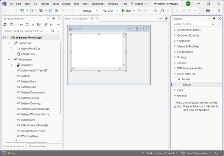Viewport: 224px width, 156px height.
Task: Click the Toolbox search magnifier icon
Action: pos(213,24)
